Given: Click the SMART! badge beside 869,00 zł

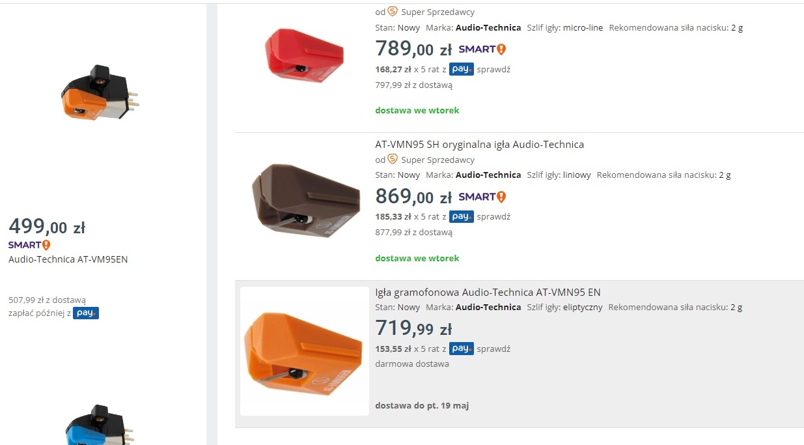Looking at the screenshot, I should (x=482, y=197).
